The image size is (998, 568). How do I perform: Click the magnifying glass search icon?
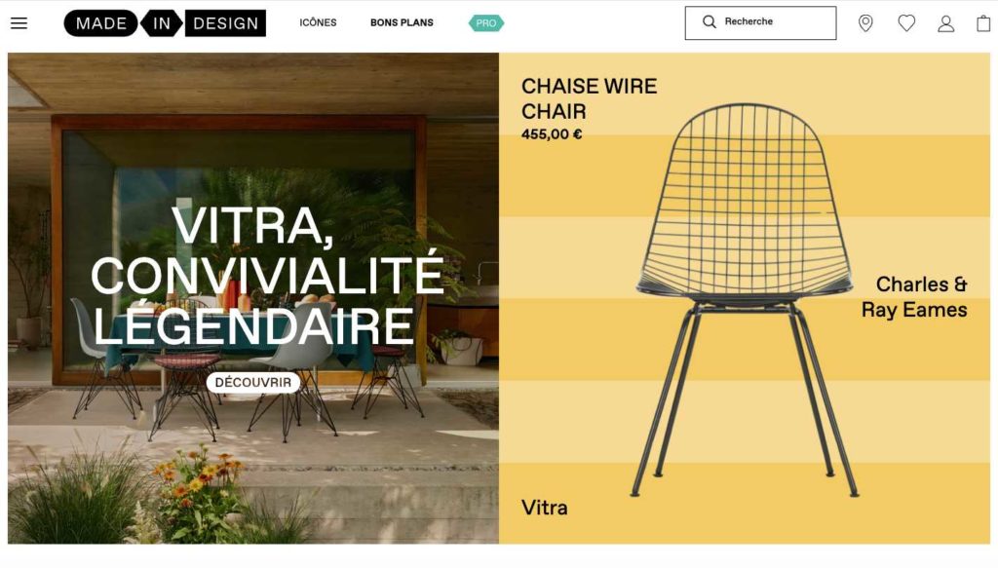click(x=710, y=22)
